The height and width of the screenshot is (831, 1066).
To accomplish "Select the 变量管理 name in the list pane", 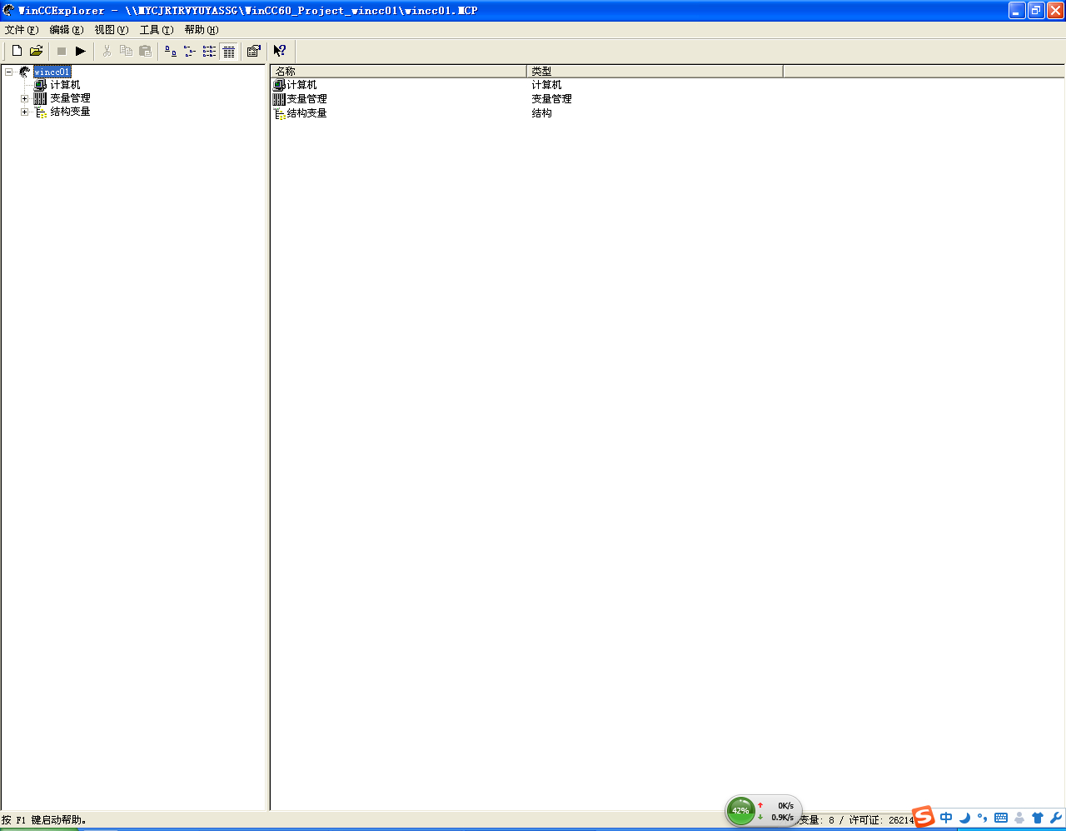I will [x=307, y=99].
